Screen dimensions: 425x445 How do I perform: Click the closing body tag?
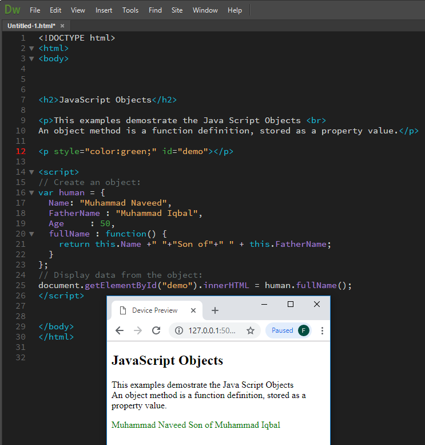coord(56,326)
